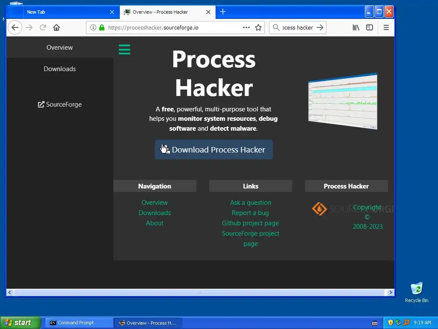The image size is (438, 329).
Task: Click the security shield tray icon
Action: (391, 323)
